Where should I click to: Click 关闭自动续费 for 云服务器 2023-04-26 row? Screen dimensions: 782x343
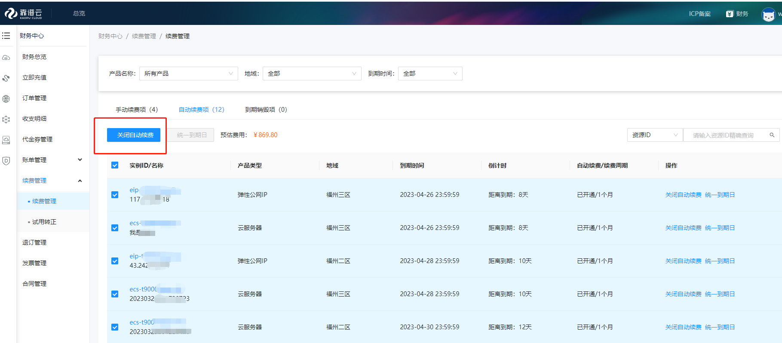point(684,228)
